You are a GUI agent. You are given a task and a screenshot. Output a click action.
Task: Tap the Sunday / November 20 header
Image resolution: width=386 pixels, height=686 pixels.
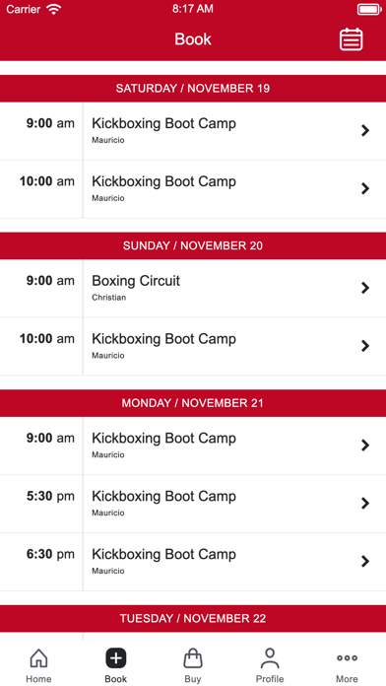click(193, 245)
